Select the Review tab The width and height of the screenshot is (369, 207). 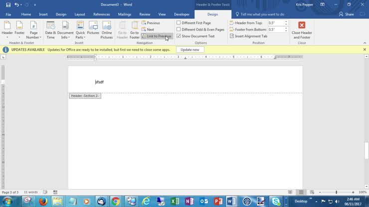pyautogui.click(x=145, y=14)
